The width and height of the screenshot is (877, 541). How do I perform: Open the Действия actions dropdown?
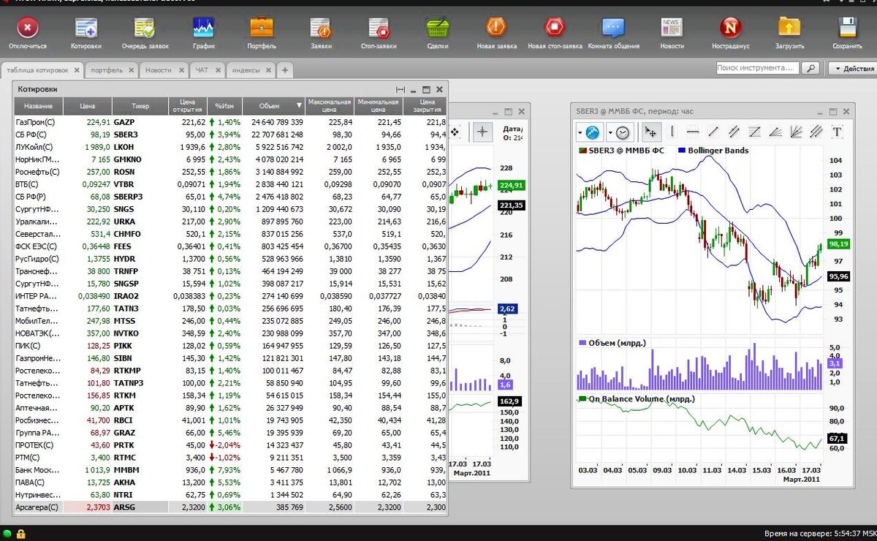pyautogui.click(x=852, y=68)
